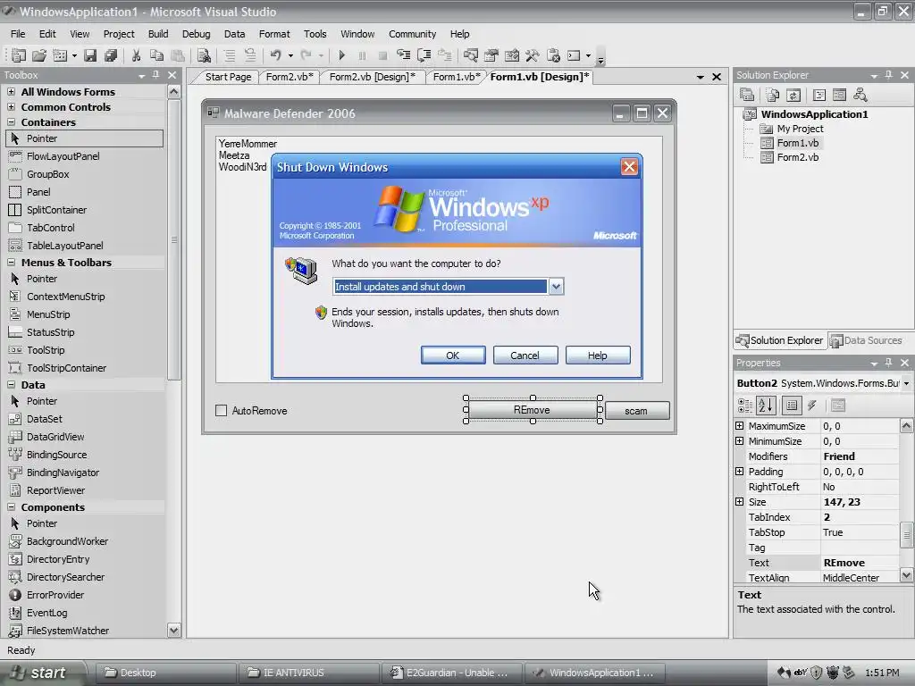Switch to Form2.vb [Design] tab
Image resolution: width=915 pixels, height=686 pixels.
tap(373, 77)
